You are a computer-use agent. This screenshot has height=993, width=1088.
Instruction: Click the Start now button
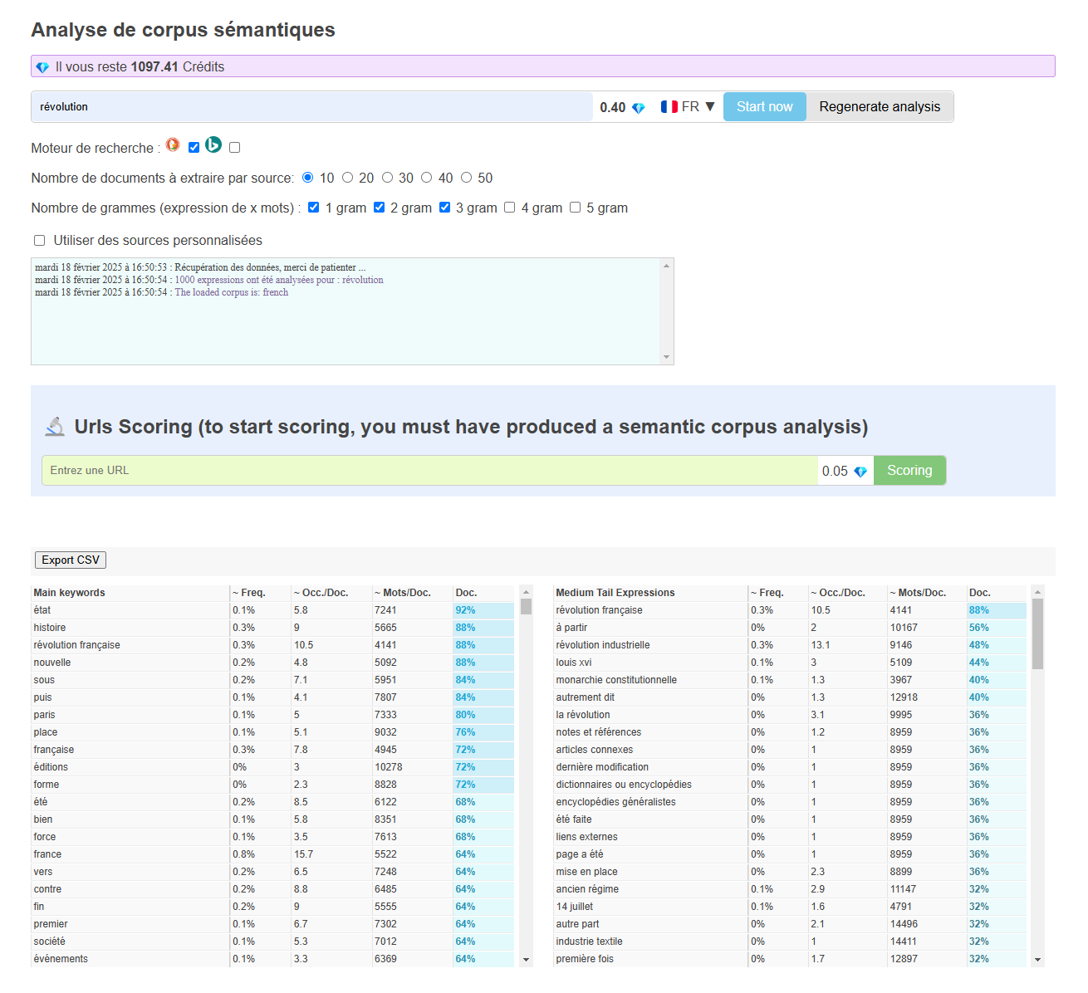click(765, 107)
